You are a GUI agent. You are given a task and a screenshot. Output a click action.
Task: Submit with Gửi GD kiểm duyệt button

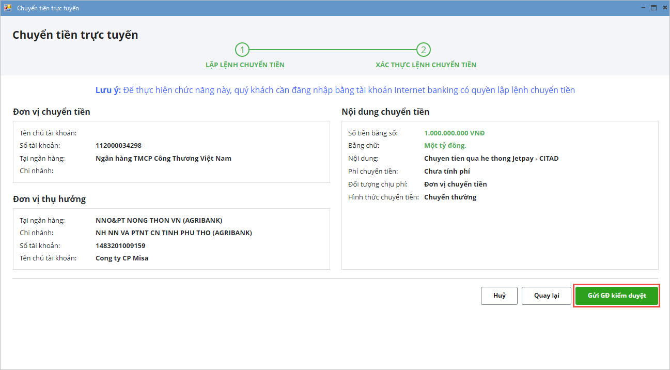(616, 296)
